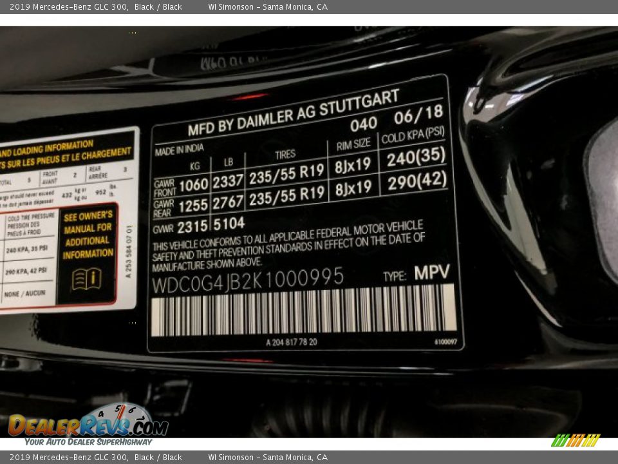The width and height of the screenshot is (618, 464).
Task: Click the rear cold pressure 290(42)
Action: pos(417,182)
